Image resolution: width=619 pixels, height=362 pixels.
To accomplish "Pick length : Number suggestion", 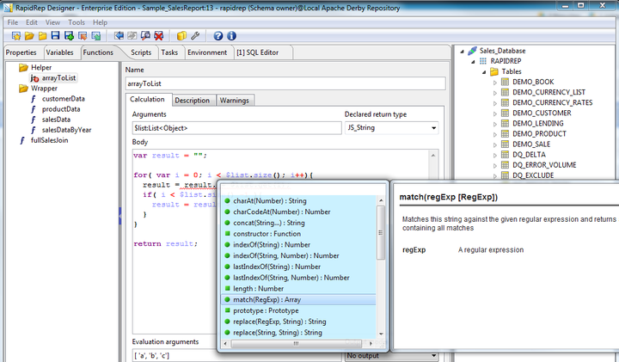I will 299,289.
